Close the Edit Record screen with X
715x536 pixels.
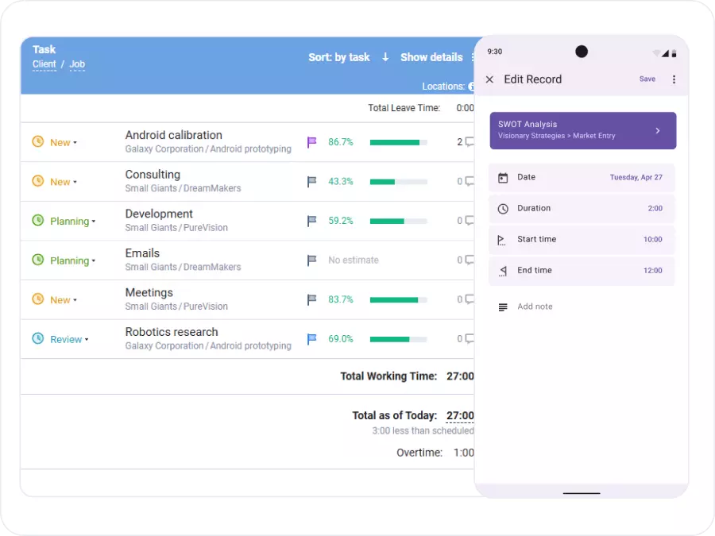tap(489, 79)
